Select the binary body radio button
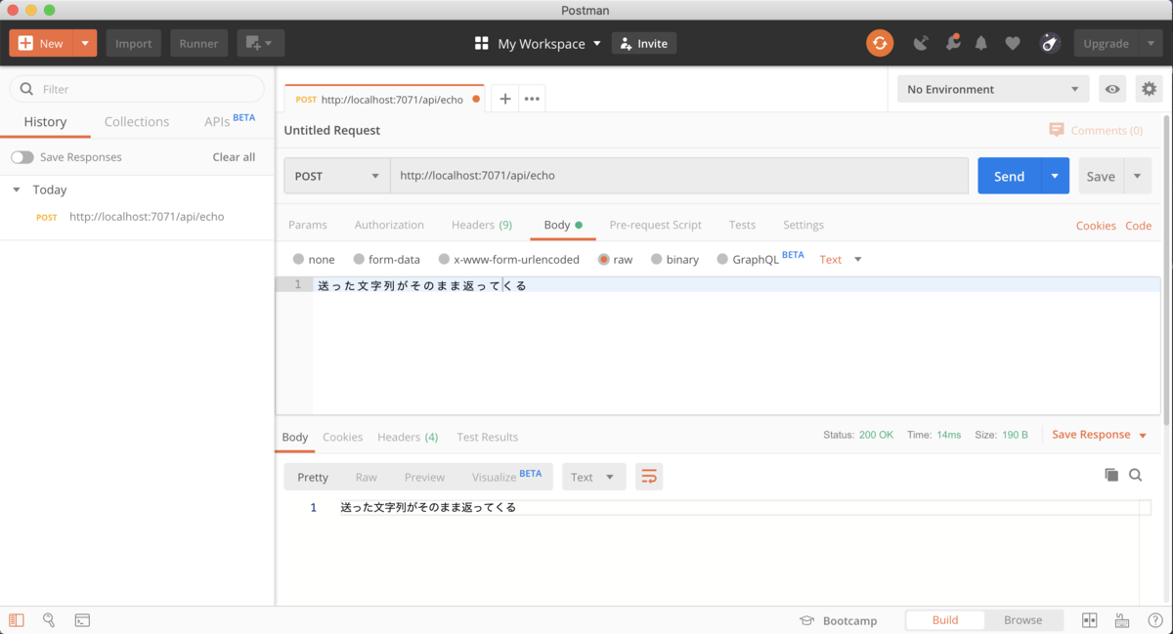Screen dimensions: 1173x634 click(x=657, y=259)
